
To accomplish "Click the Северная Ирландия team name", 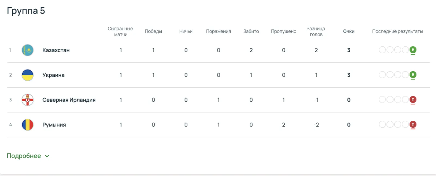I will point(69,100).
